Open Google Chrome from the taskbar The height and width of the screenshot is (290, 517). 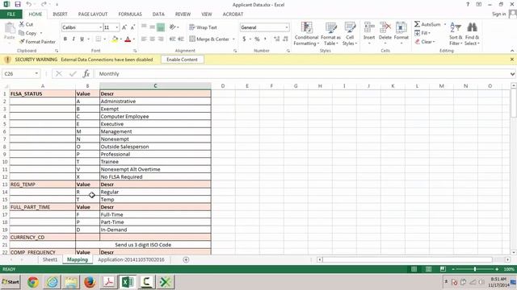[32, 282]
